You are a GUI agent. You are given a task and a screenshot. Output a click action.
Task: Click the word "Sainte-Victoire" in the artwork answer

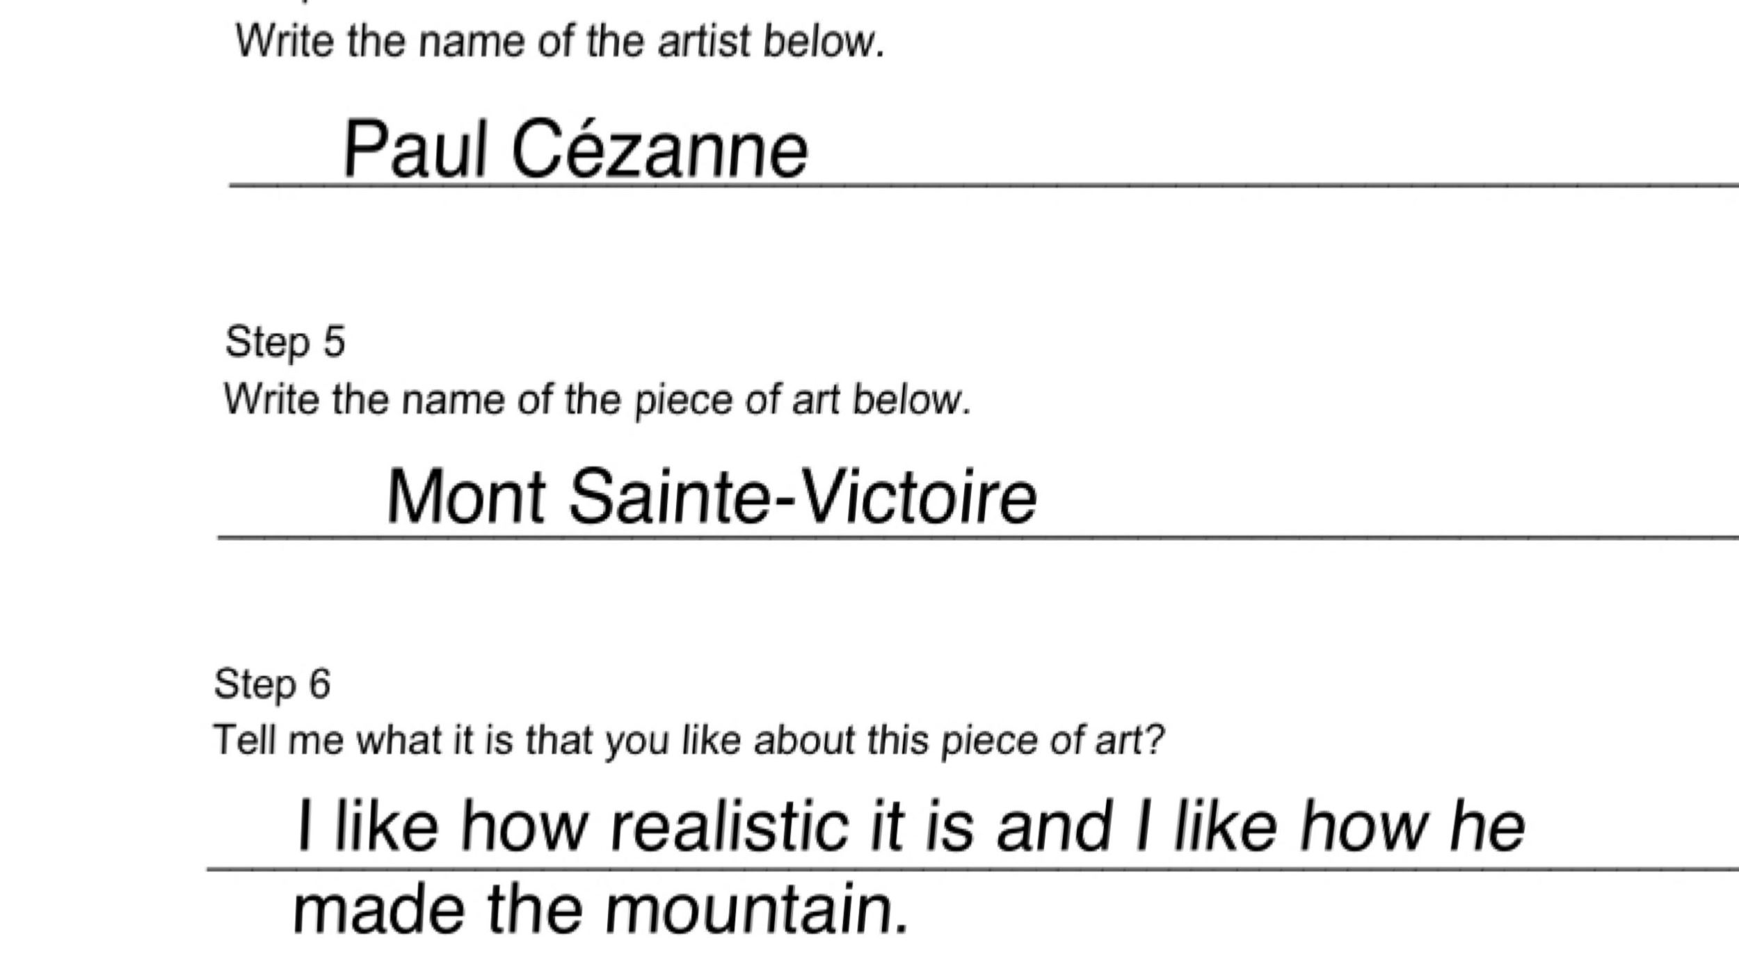[x=802, y=497]
